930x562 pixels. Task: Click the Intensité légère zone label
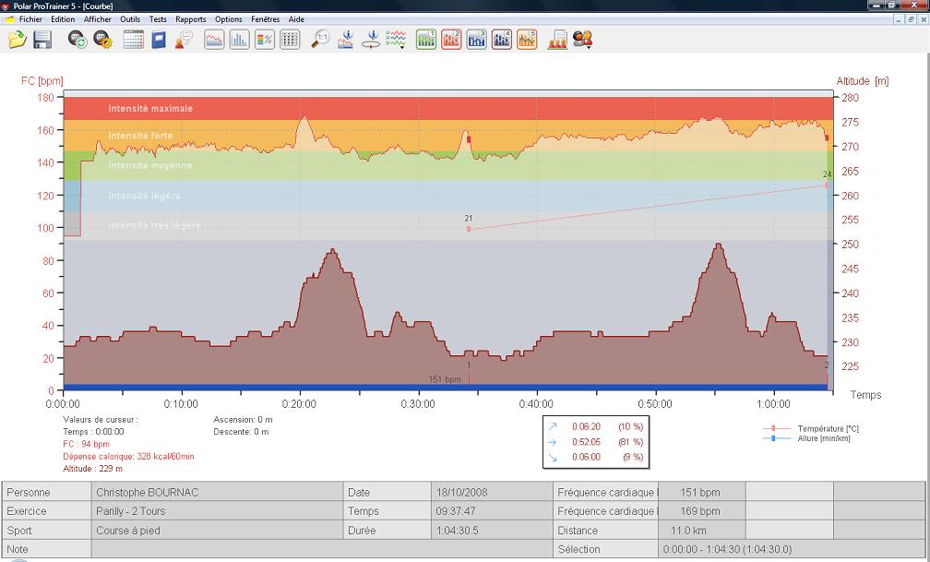[144, 196]
